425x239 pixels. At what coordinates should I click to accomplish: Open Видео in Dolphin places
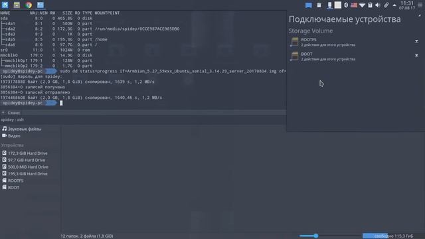pyautogui.click(x=11, y=135)
